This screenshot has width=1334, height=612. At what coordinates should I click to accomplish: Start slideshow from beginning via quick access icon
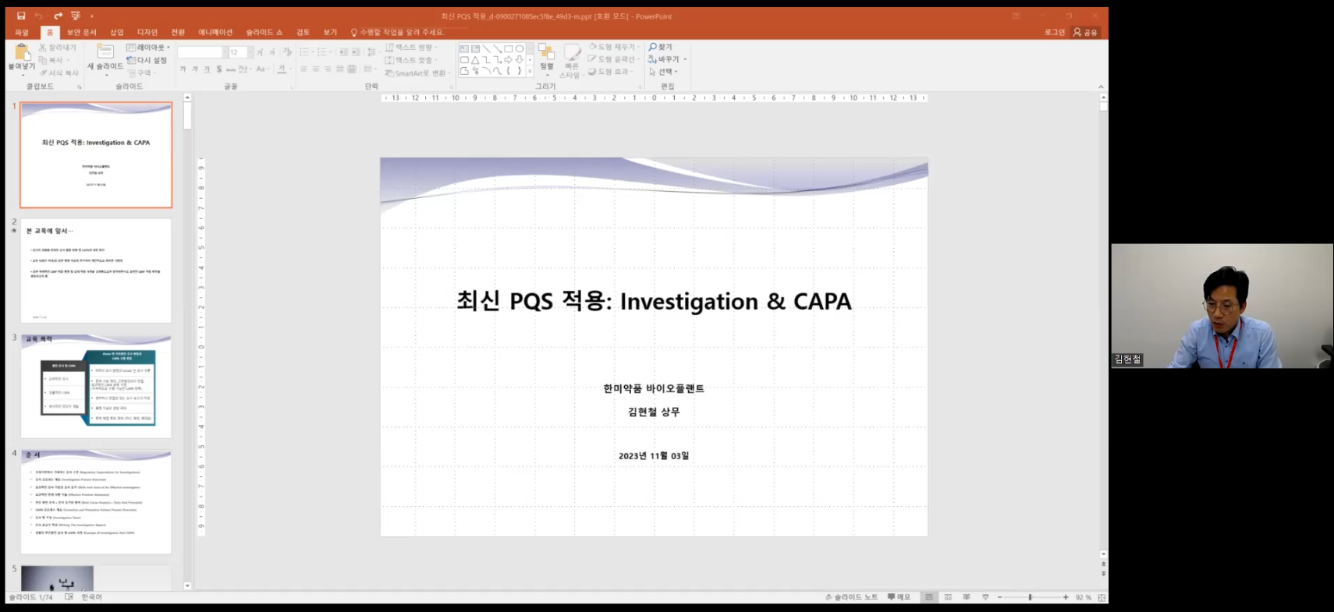point(76,16)
